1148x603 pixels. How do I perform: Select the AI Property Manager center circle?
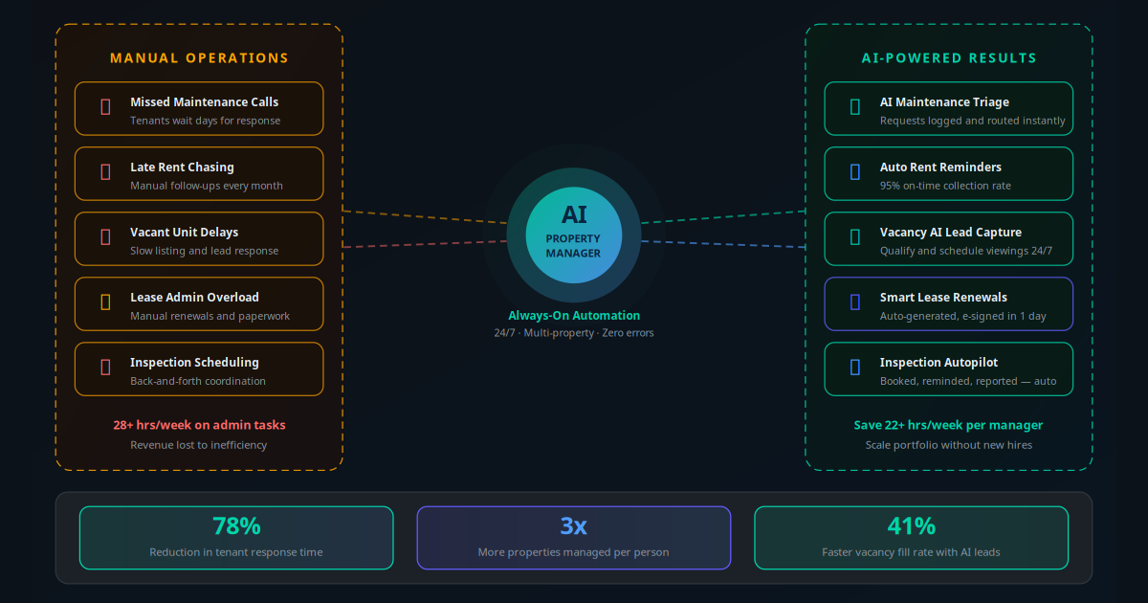tap(574, 235)
